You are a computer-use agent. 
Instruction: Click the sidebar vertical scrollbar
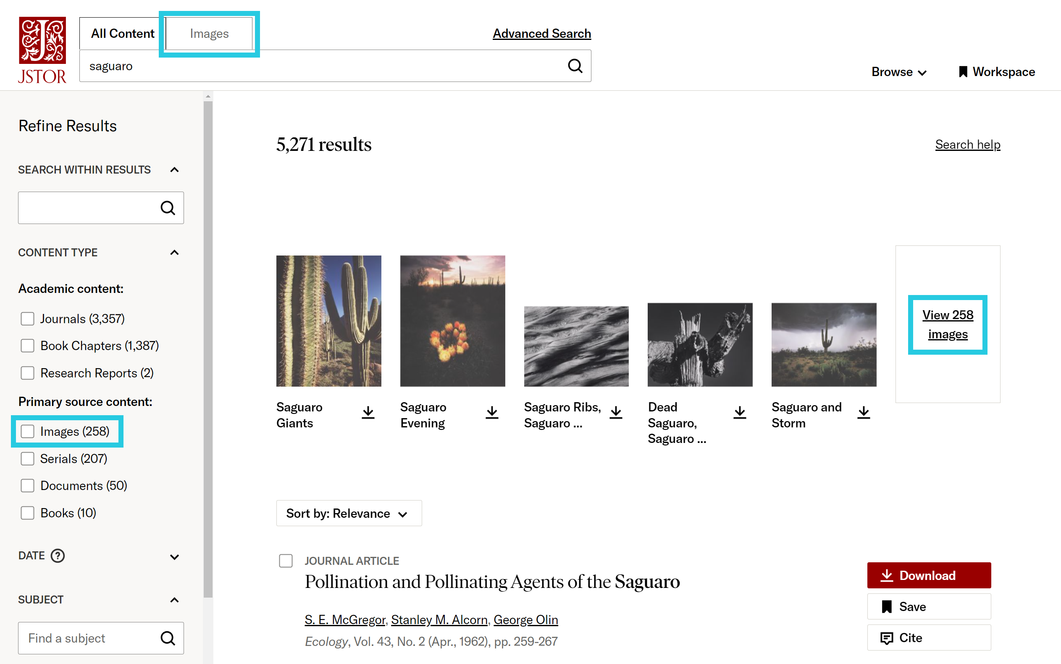point(208,349)
